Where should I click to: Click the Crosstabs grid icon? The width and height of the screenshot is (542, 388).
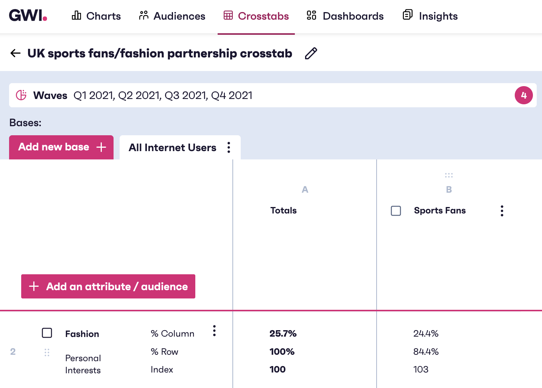coord(227,15)
